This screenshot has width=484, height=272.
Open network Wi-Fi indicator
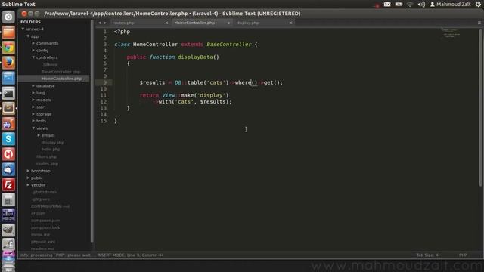click(410, 4)
